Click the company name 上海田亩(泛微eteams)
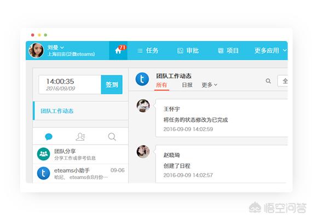Screen dimensions: 312x219 pyautogui.click(x=71, y=54)
